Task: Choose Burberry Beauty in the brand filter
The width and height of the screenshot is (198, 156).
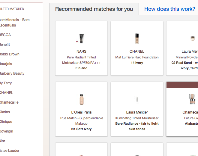Action: point(12,73)
